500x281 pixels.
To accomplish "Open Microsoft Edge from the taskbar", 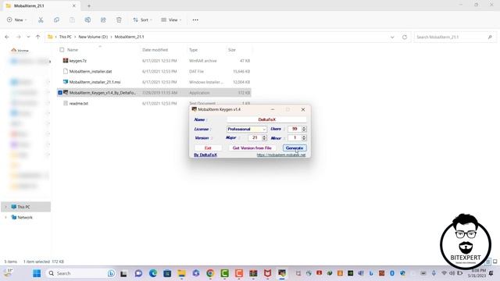I will click(x=153, y=273).
